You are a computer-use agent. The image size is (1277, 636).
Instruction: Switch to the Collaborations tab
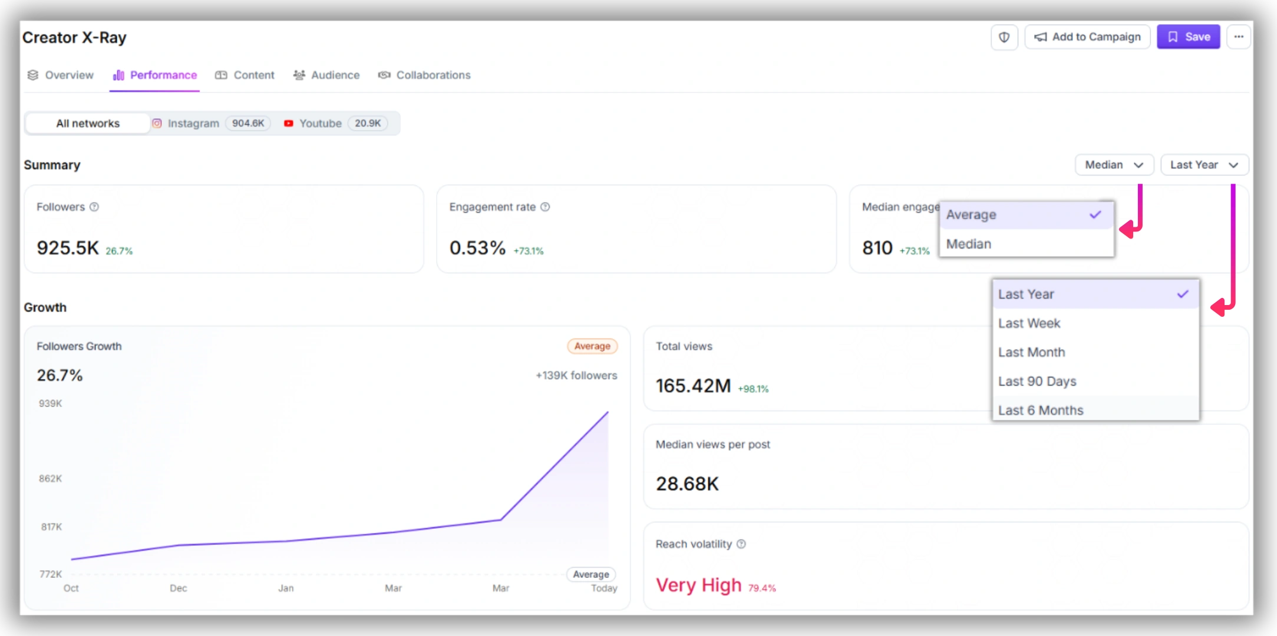coord(424,75)
